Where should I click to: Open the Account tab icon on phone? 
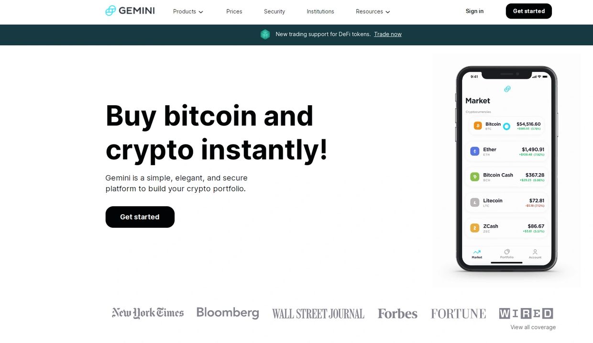pos(535,252)
